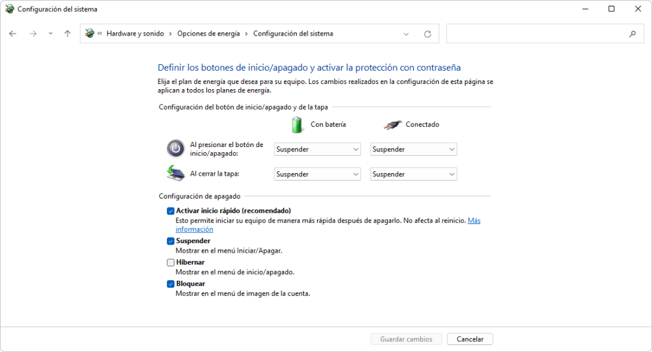This screenshot has height=352, width=652.
Task: Uncheck Activar inicio rápido checkbox
Action: (171, 211)
